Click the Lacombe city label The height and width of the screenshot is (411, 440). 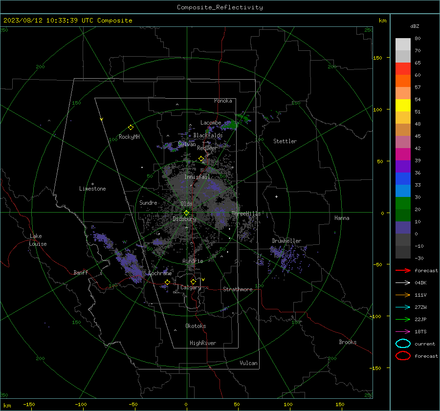[211, 123]
